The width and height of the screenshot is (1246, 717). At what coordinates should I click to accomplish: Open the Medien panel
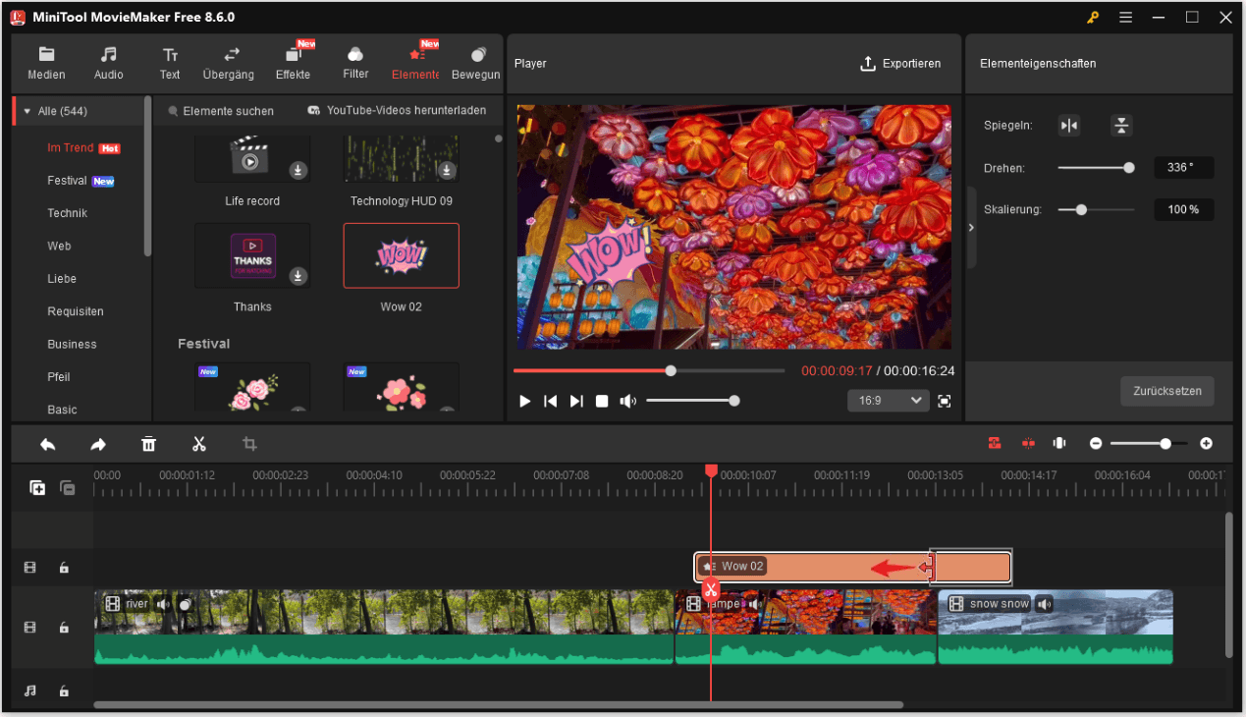coord(45,61)
